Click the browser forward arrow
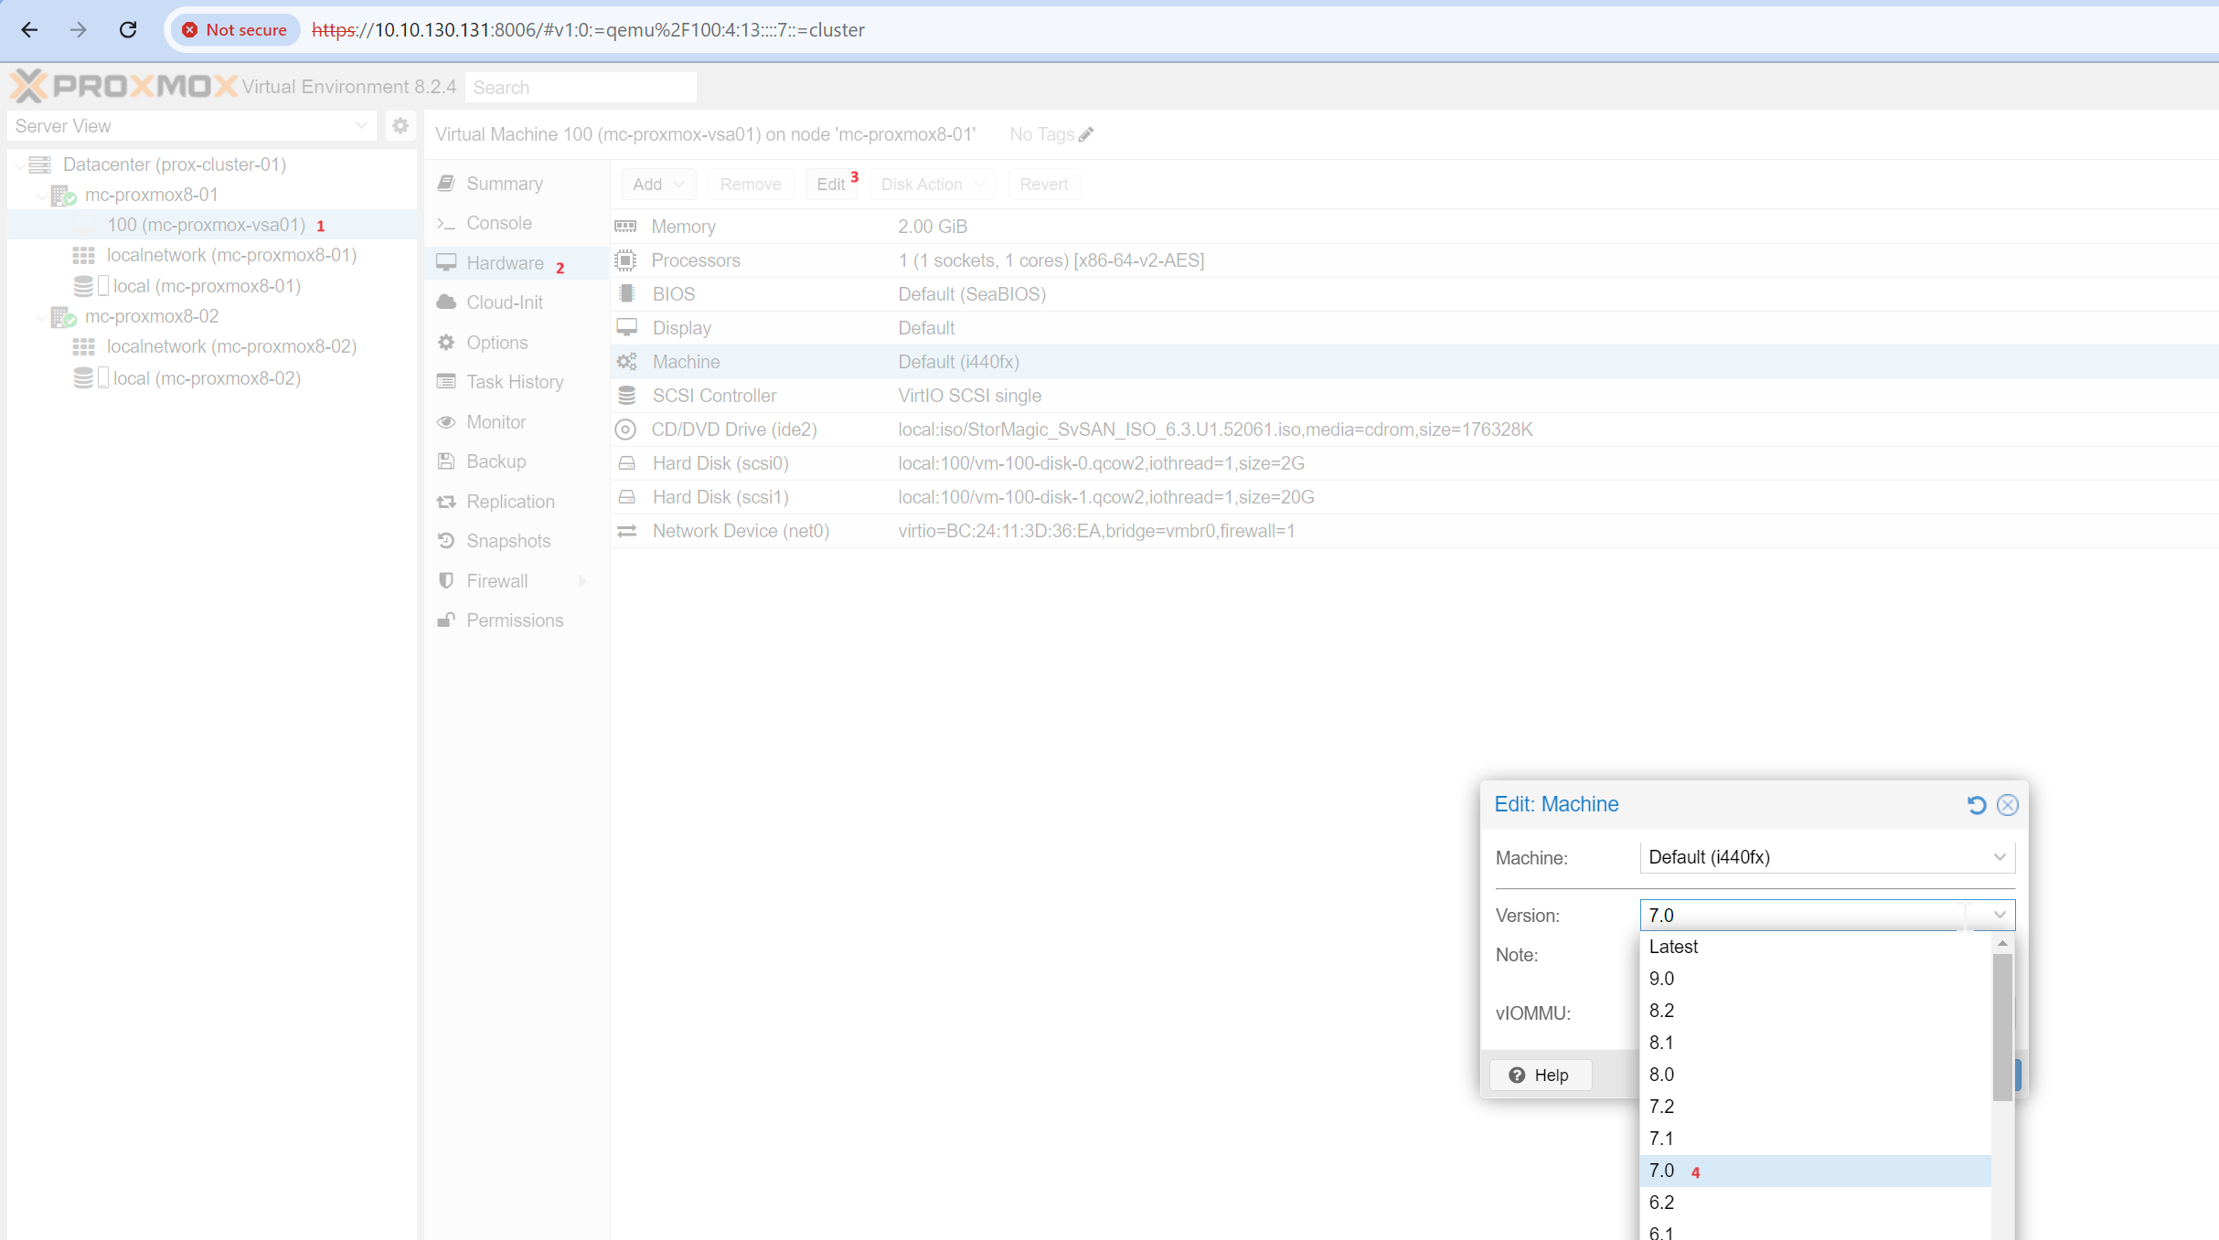This screenshot has height=1240, width=2219. 79,30
